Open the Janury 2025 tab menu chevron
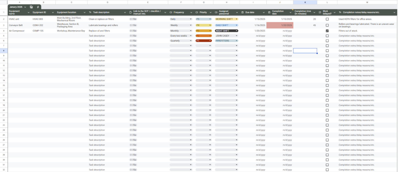Image resolution: width=398 pixels, height=172 pixels. tap(25, 7)
